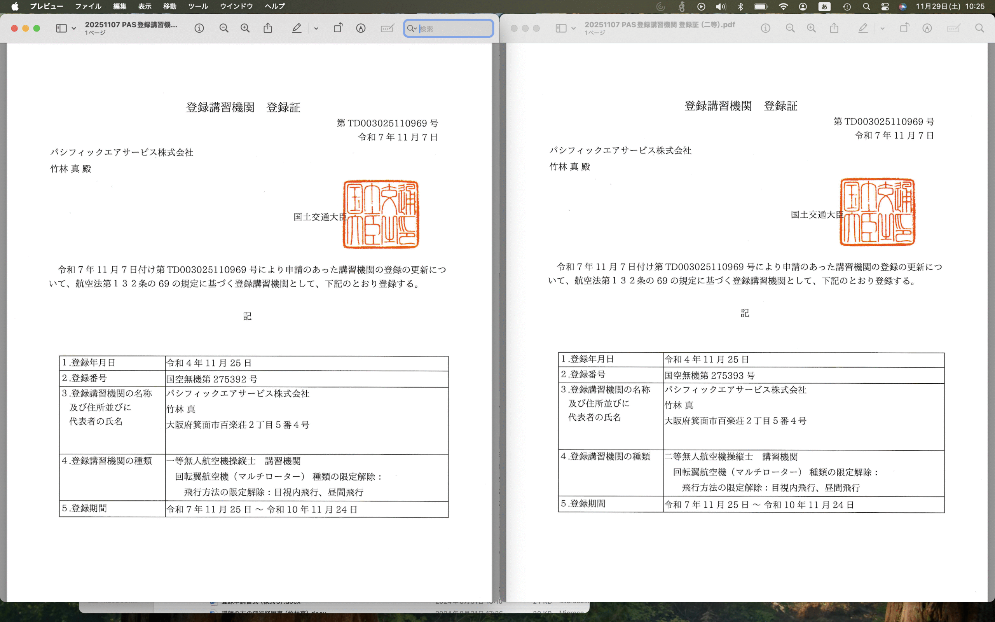Screen dimensions: 995x622
Task: Expand sidebar view options in left window
Action: pyautogui.click(x=74, y=29)
